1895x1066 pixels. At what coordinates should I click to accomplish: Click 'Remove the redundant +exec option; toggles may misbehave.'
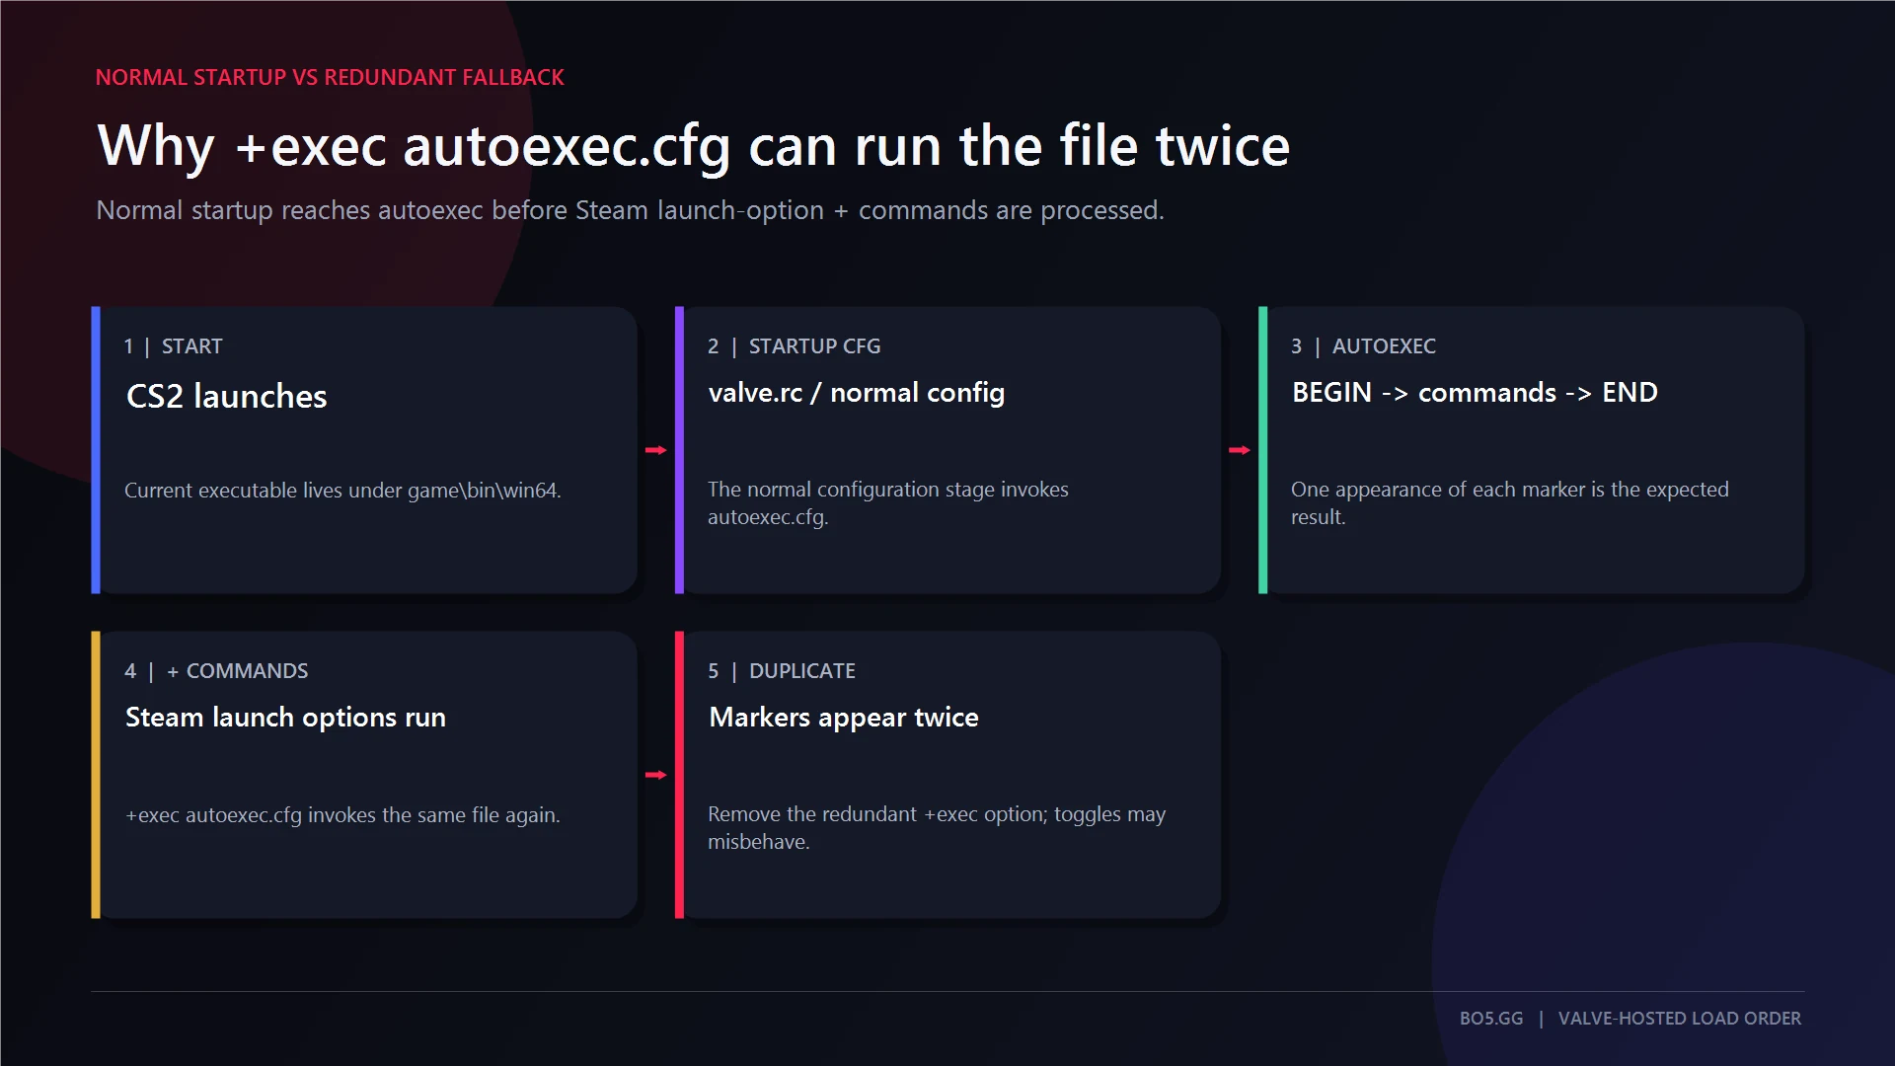pos(936,828)
